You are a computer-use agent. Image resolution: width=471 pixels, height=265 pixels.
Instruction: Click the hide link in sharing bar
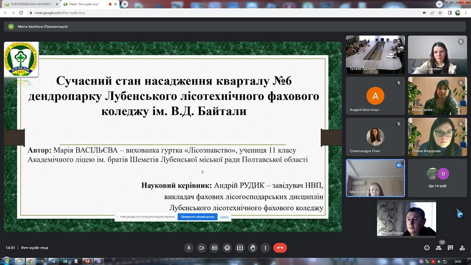click(x=224, y=216)
